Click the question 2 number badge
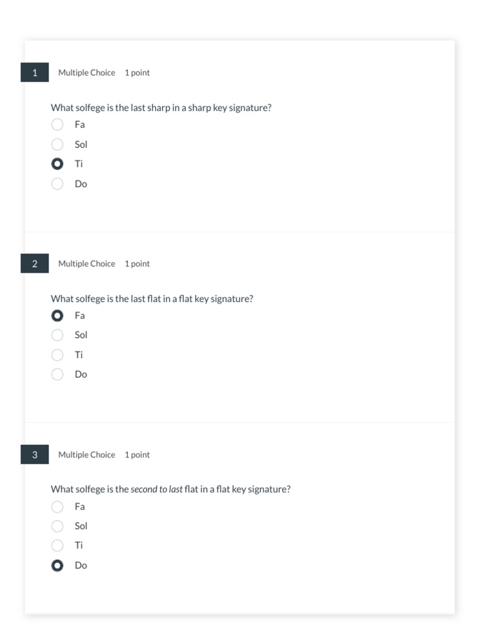Image resolution: width=479 pixels, height=639 pixels. coord(35,263)
